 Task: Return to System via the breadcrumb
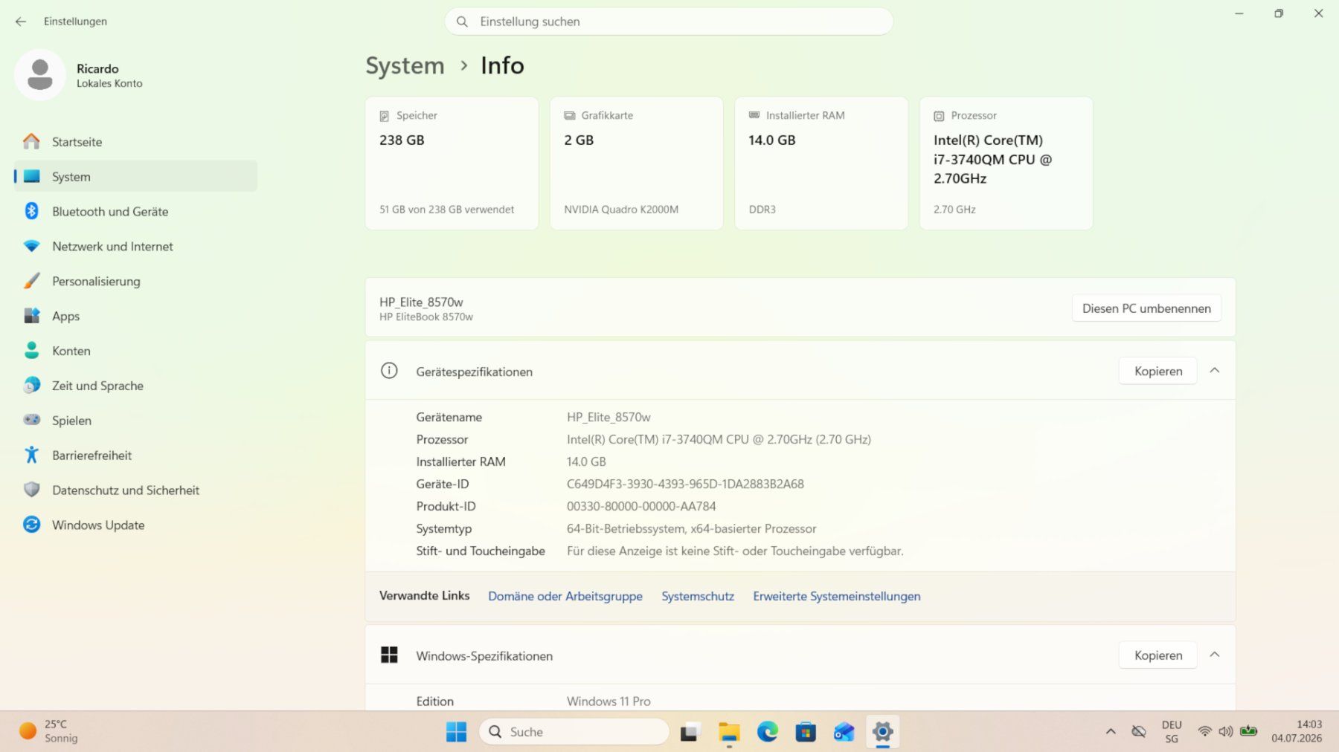click(x=405, y=65)
